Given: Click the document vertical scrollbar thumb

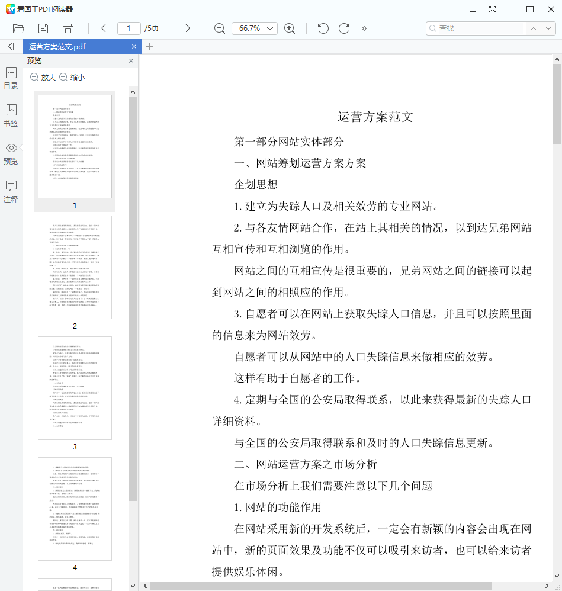Looking at the screenshot, I should (557, 104).
